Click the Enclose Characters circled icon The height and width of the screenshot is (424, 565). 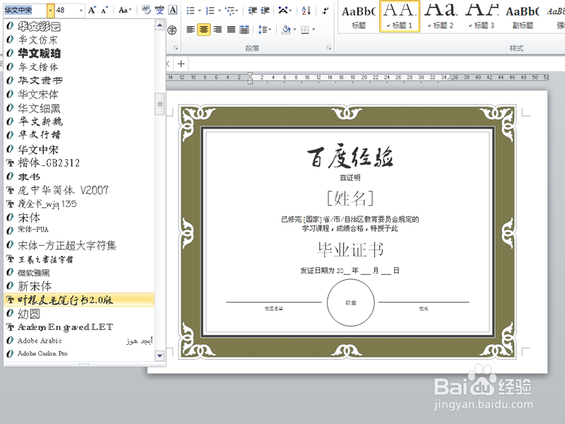tap(172, 30)
